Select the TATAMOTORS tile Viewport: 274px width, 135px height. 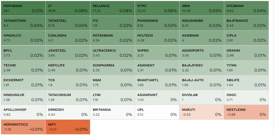(23, 23)
